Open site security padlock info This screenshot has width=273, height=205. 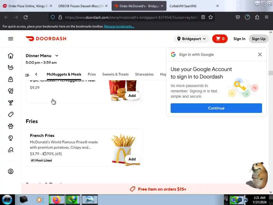(x=60, y=17)
